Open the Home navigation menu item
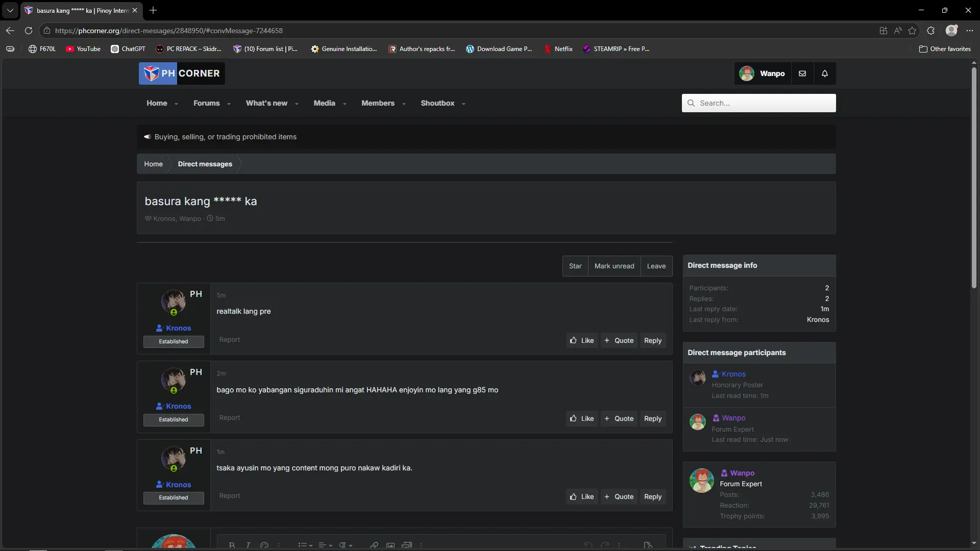 157,103
